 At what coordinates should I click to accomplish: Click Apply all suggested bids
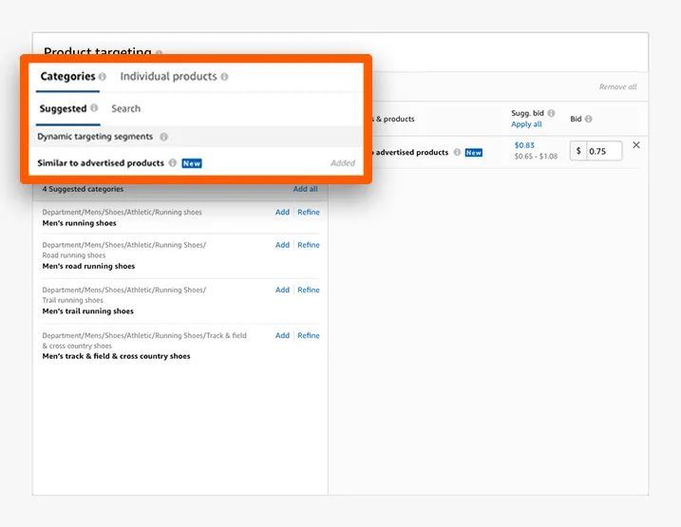[x=526, y=124]
